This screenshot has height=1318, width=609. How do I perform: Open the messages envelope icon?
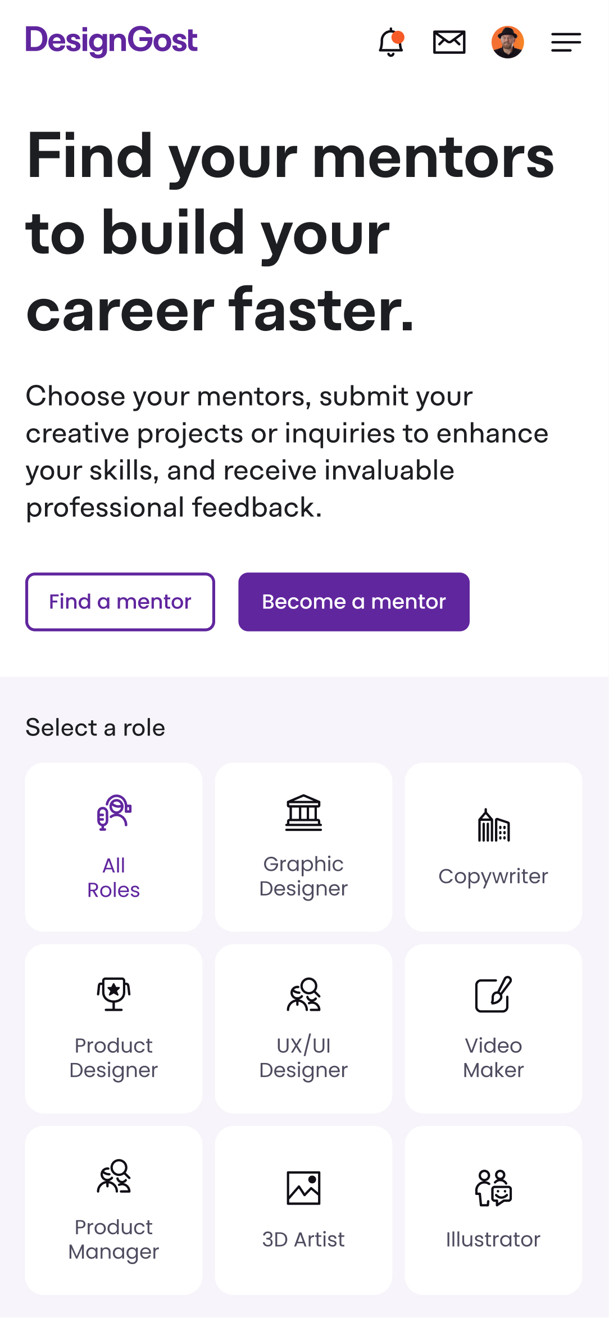tap(449, 42)
